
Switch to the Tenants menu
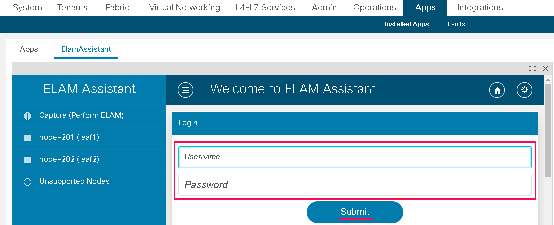(x=73, y=8)
